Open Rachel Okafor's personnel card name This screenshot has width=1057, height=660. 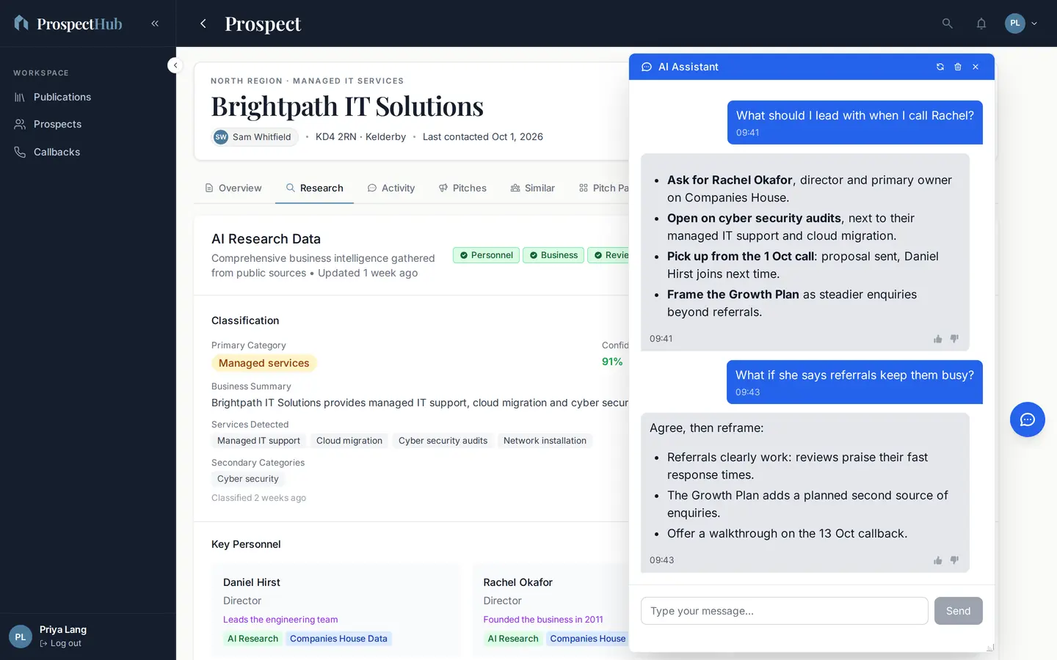tap(518, 582)
